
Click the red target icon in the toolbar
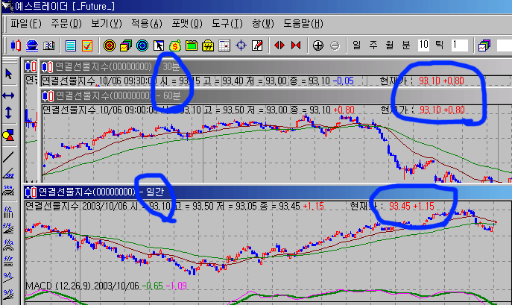(109, 45)
